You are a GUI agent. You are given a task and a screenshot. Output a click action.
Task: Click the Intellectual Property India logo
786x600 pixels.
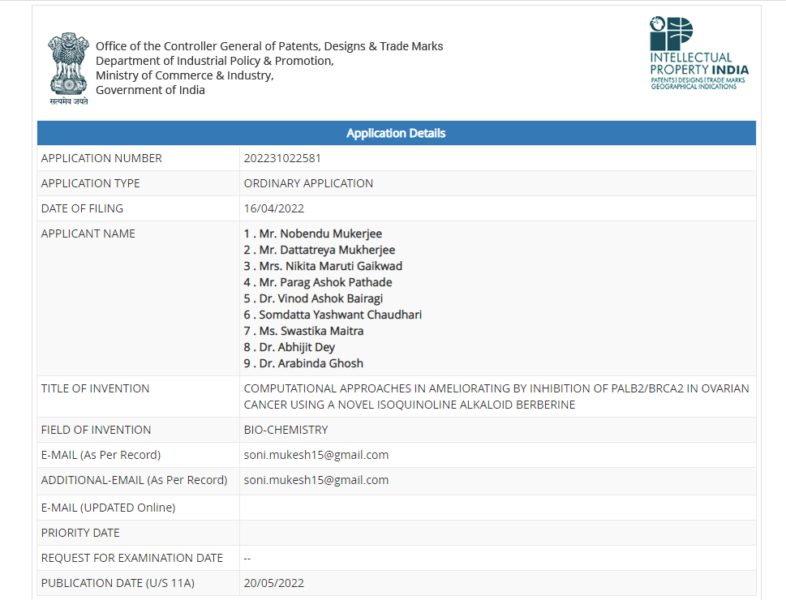(x=699, y=54)
